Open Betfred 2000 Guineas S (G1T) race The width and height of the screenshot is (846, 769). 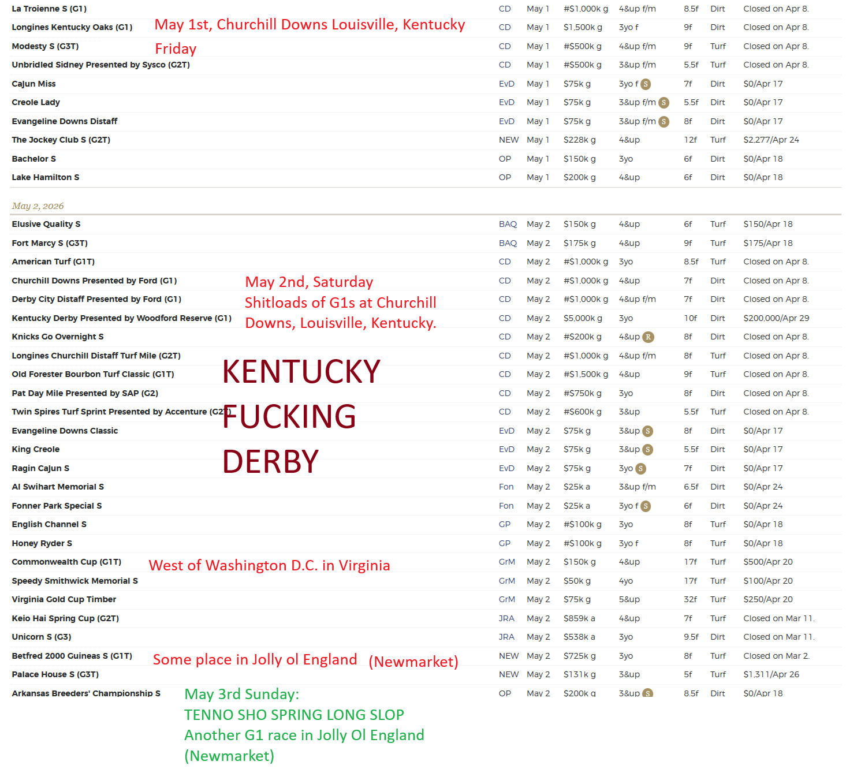point(72,656)
